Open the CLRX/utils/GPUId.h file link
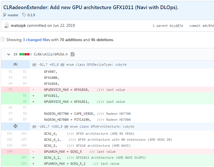This screenshot has width=214, height=167. (51, 54)
